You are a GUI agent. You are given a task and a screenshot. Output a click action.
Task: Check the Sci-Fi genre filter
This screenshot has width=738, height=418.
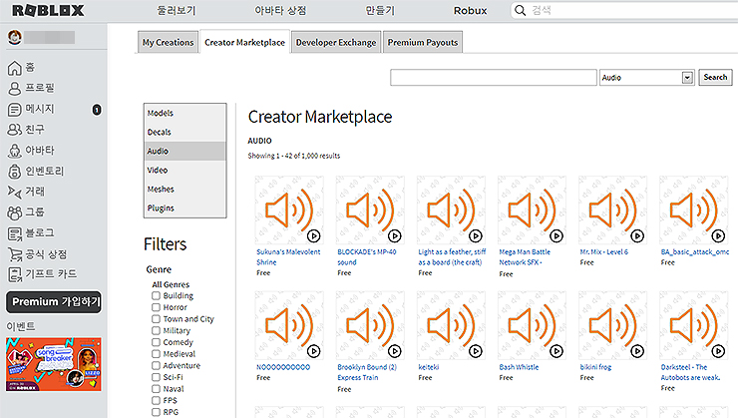coord(156,377)
